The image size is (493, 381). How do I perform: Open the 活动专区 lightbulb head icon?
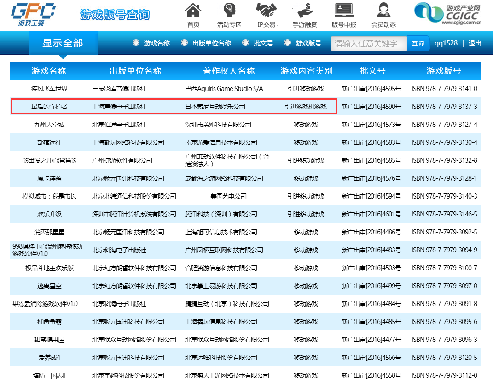point(229,10)
